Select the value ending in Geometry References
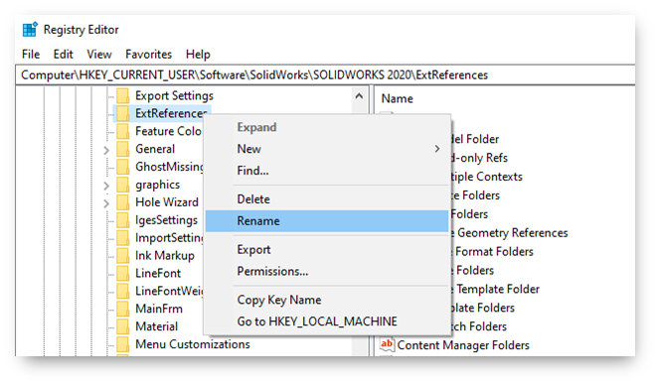The width and height of the screenshot is (659, 385). 510,233
